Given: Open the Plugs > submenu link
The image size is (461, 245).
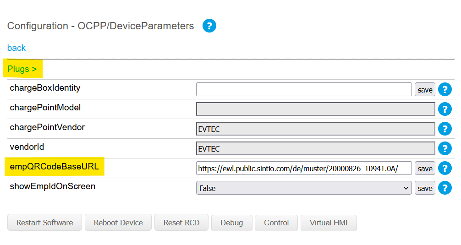Looking at the screenshot, I should [22, 69].
